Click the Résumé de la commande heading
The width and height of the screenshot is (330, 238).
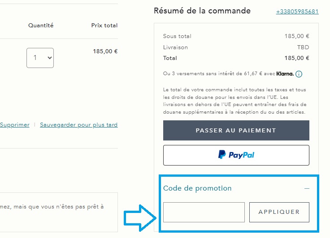tap(202, 11)
